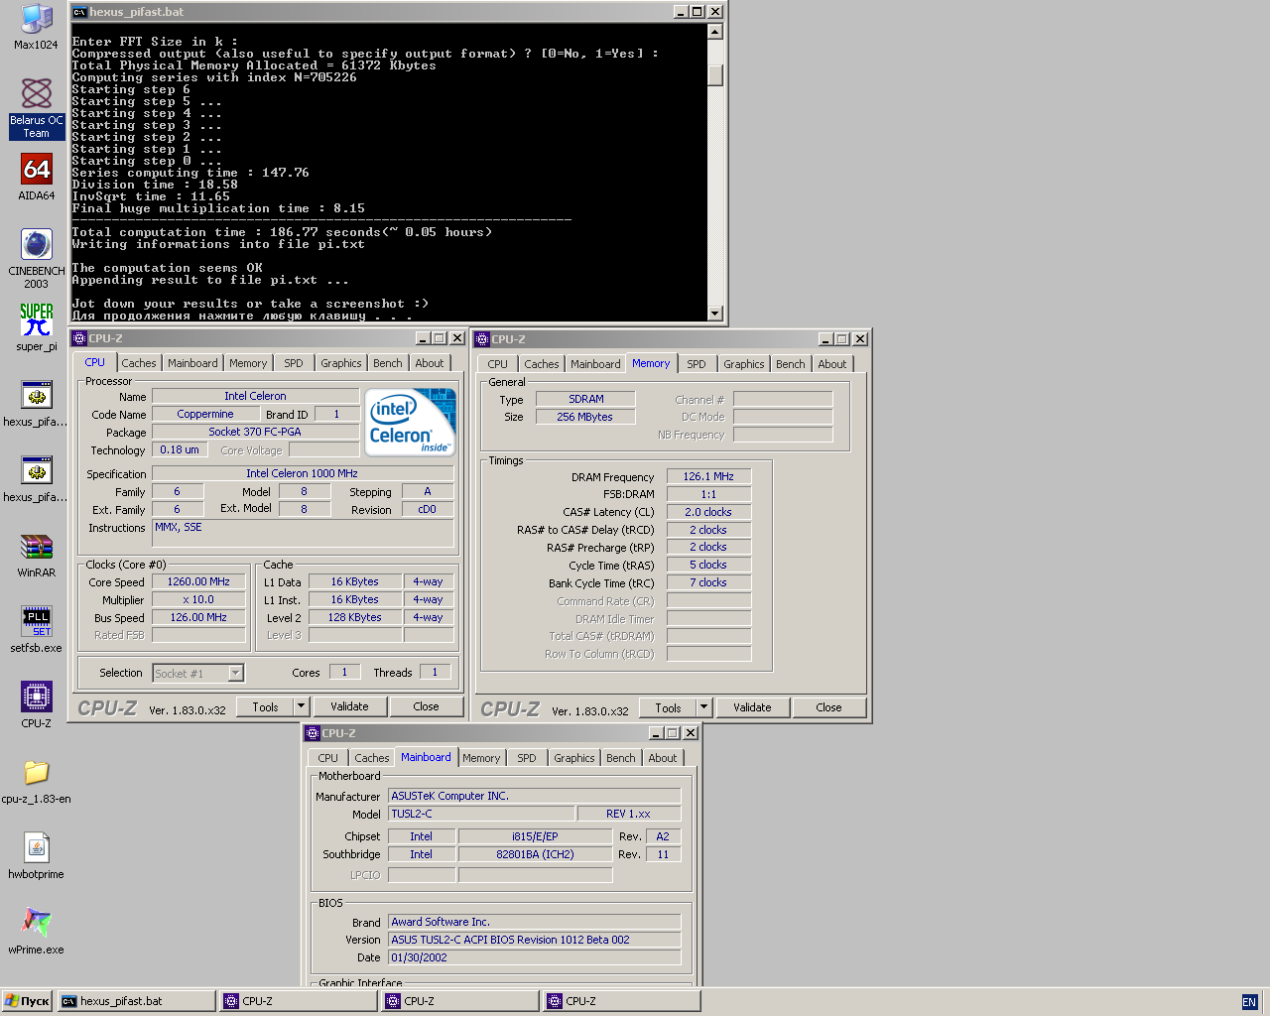This screenshot has height=1016, width=1270.
Task: Open Bench tab in CPU window
Action: click(388, 363)
